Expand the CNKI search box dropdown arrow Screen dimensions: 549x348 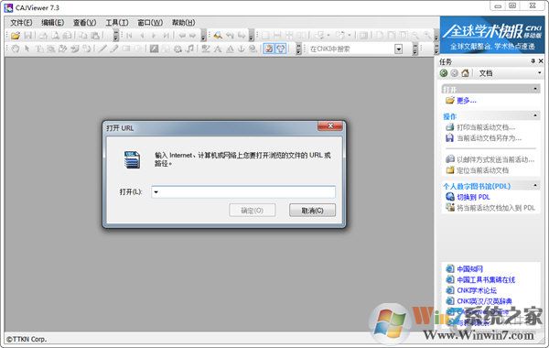coord(398,49)
